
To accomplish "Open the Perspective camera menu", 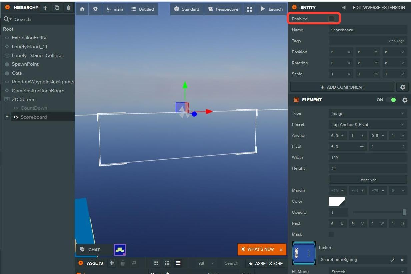I will [223, 9].
